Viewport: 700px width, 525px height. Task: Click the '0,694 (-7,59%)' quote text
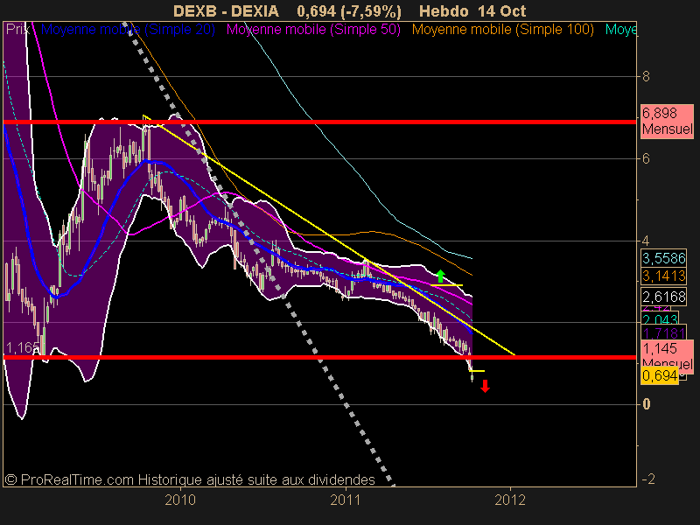349,10
